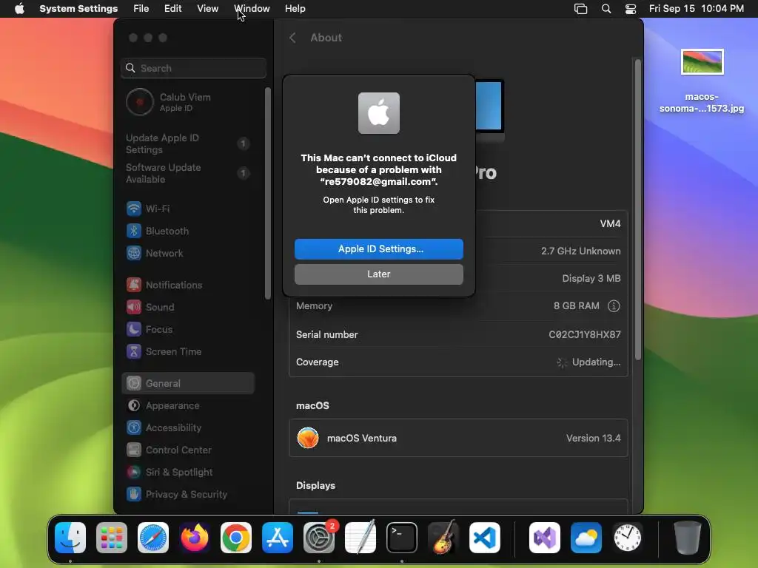Open Weather app from the Dock
The image size is (758, 568).
pyautogui.click(x=586, y=538)
